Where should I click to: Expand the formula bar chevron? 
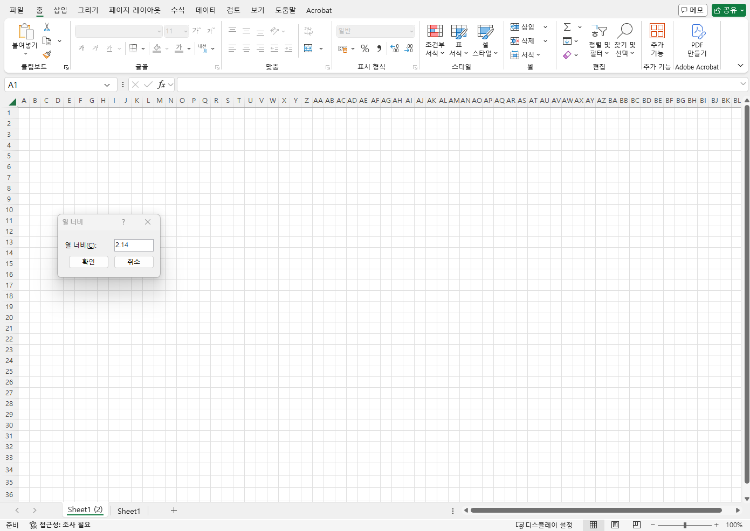pos(743,83)
